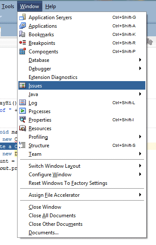Expand Assign File Accelerator submenu arrow
This screenshot has height=245, width=156.
pos(140,195)
